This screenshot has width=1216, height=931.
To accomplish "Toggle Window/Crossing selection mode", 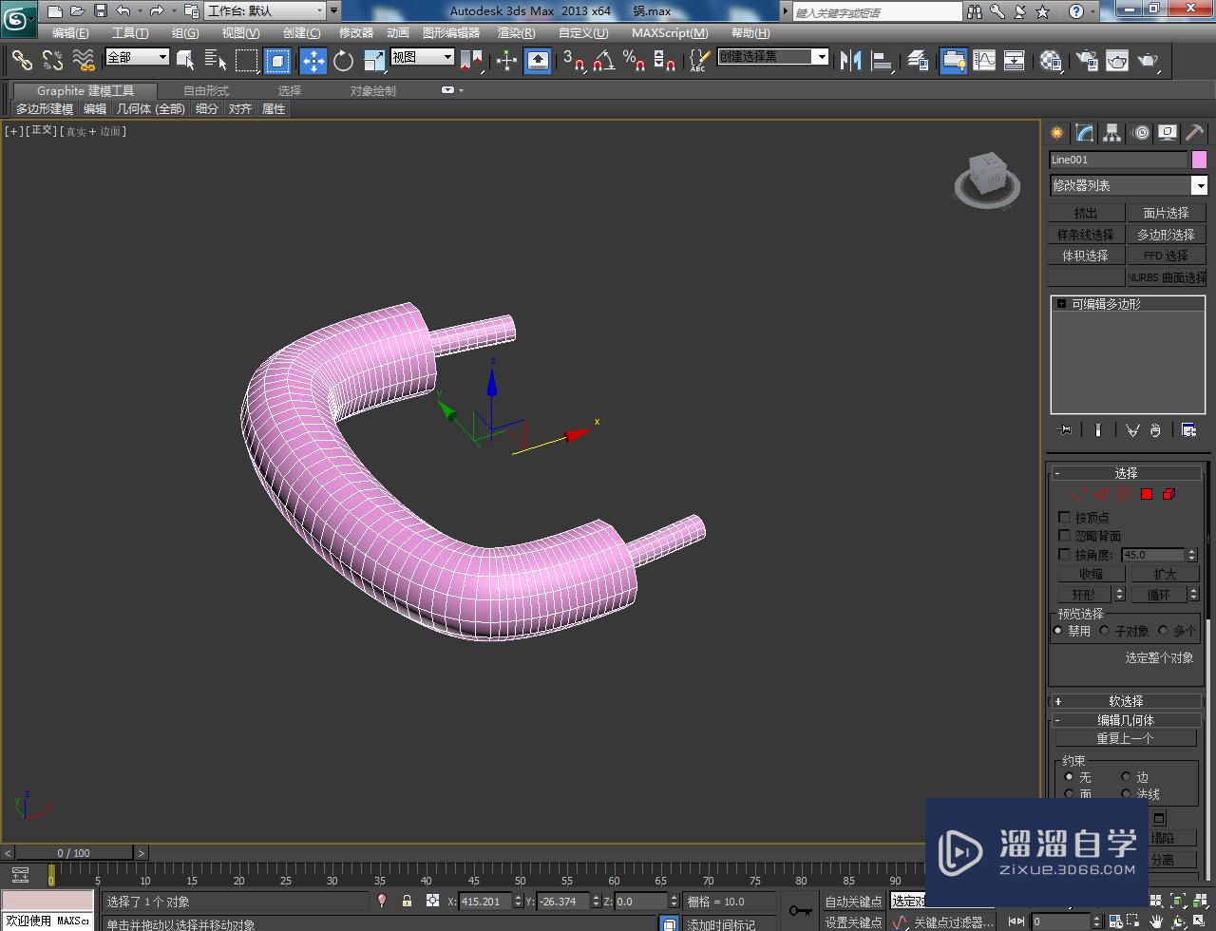I will click(277, 61).
